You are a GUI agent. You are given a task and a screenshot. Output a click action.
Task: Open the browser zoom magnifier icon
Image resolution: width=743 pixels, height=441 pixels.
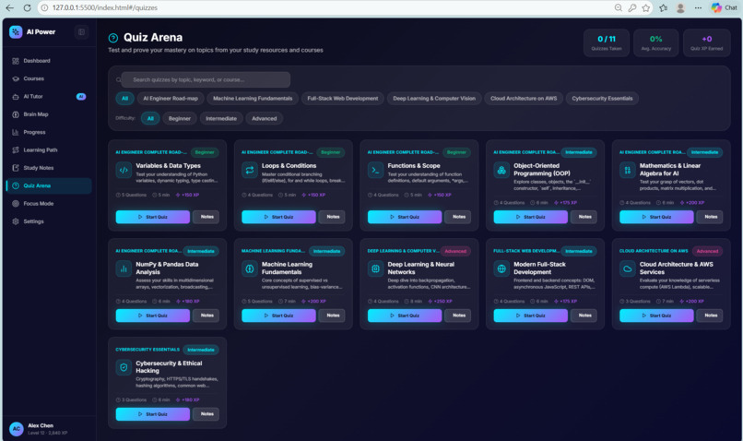click(619, 7)
